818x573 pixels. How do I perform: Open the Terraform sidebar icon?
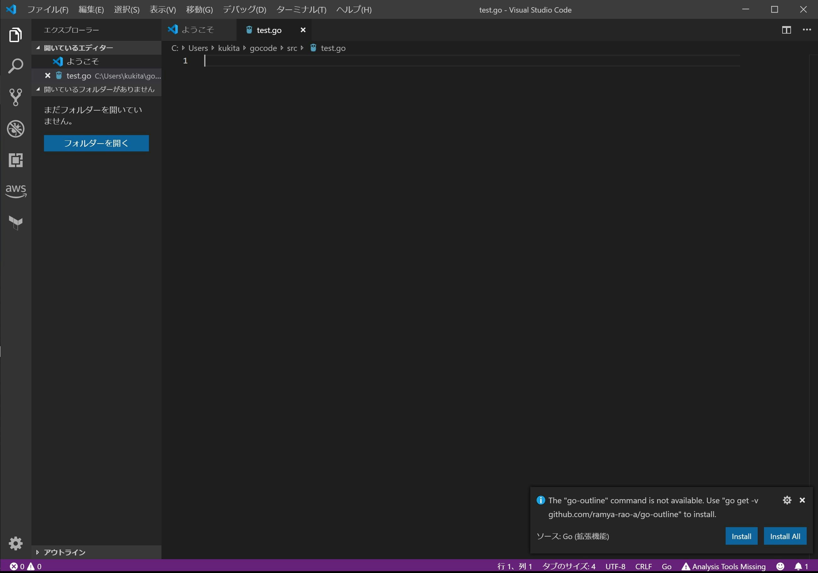click(x=15, y=223)
